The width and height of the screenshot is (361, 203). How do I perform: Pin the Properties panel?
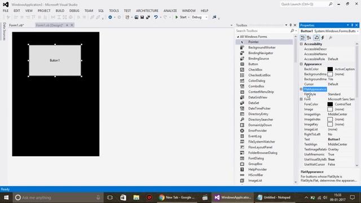(352, 25)
